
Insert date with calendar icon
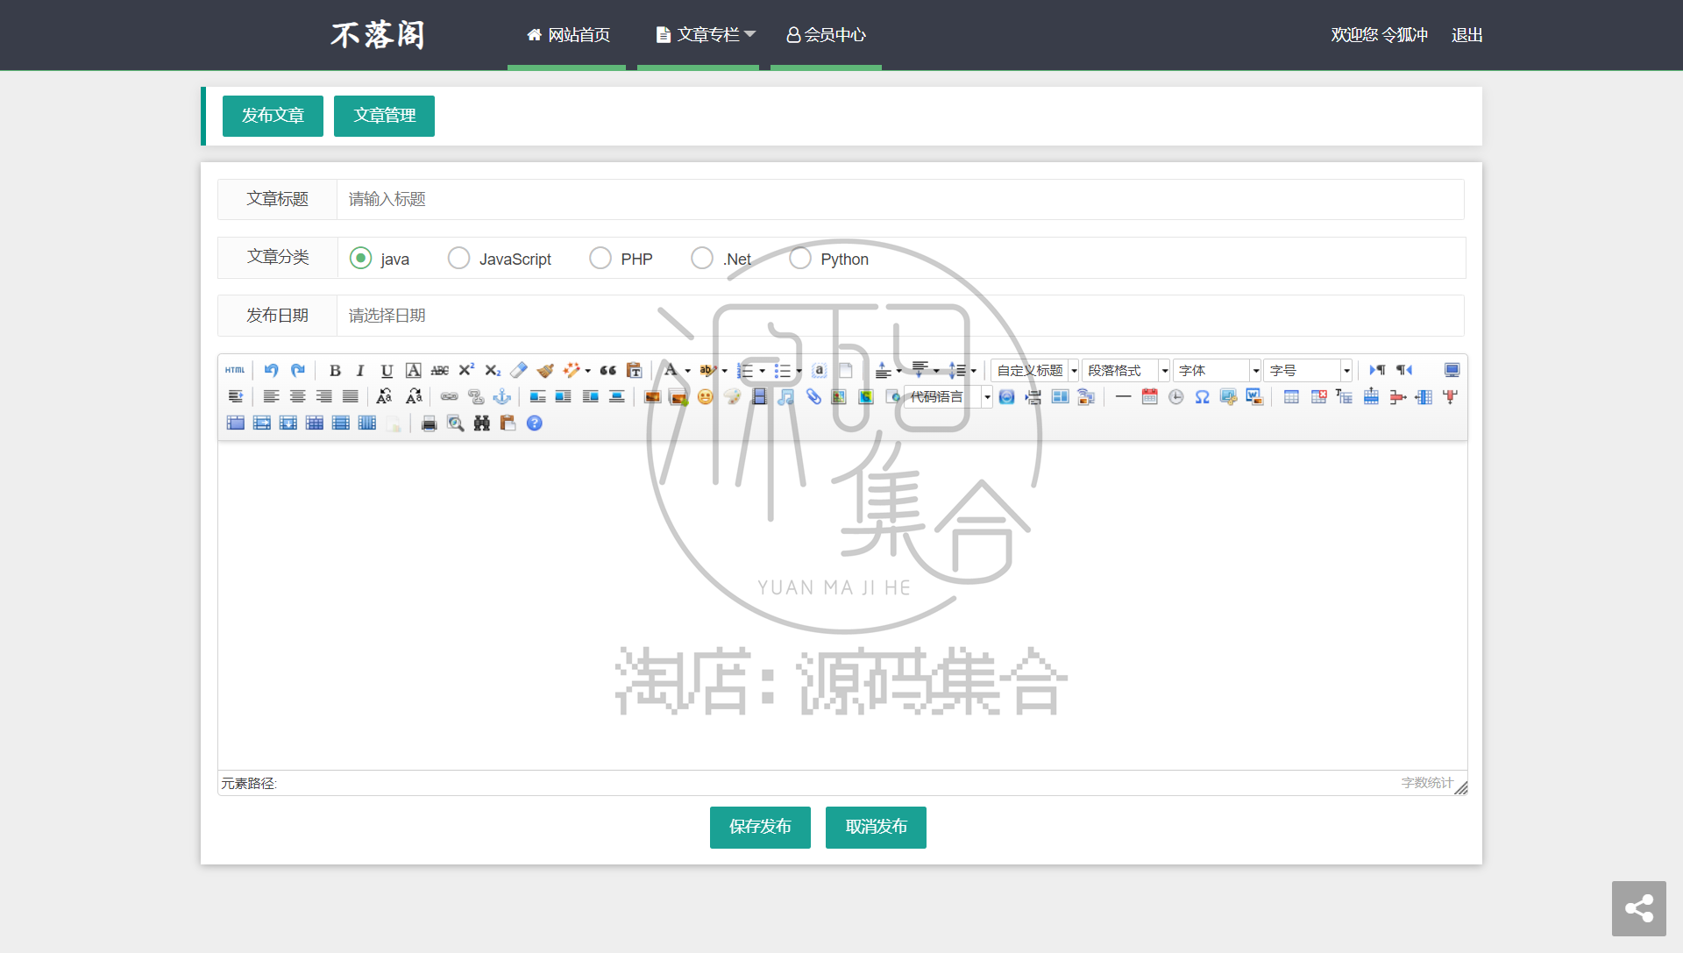tap(1150, 397)
